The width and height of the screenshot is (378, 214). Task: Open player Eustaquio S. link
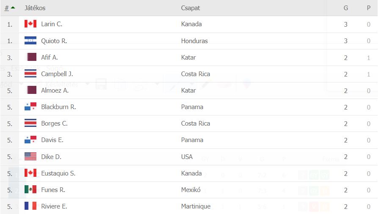click(58, 173)
